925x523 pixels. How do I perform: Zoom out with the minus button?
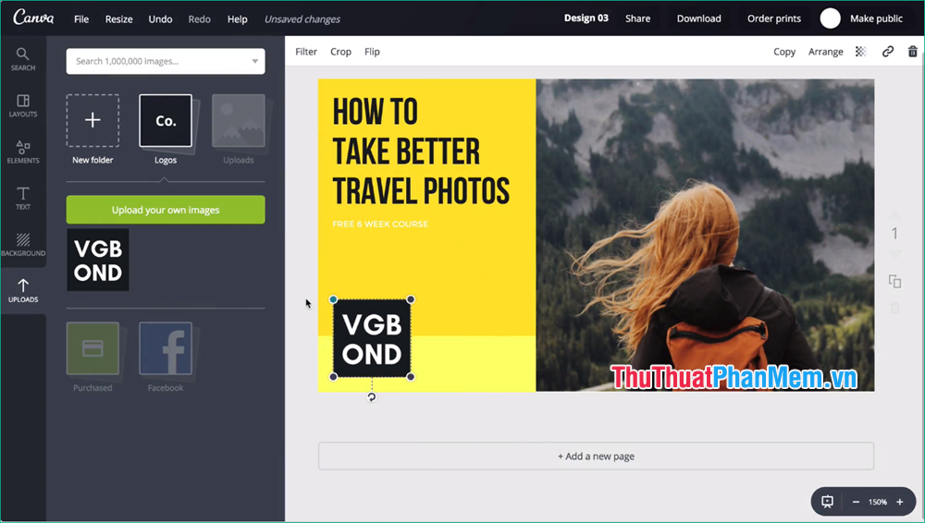pyautogui.click(x=856, y=502)
